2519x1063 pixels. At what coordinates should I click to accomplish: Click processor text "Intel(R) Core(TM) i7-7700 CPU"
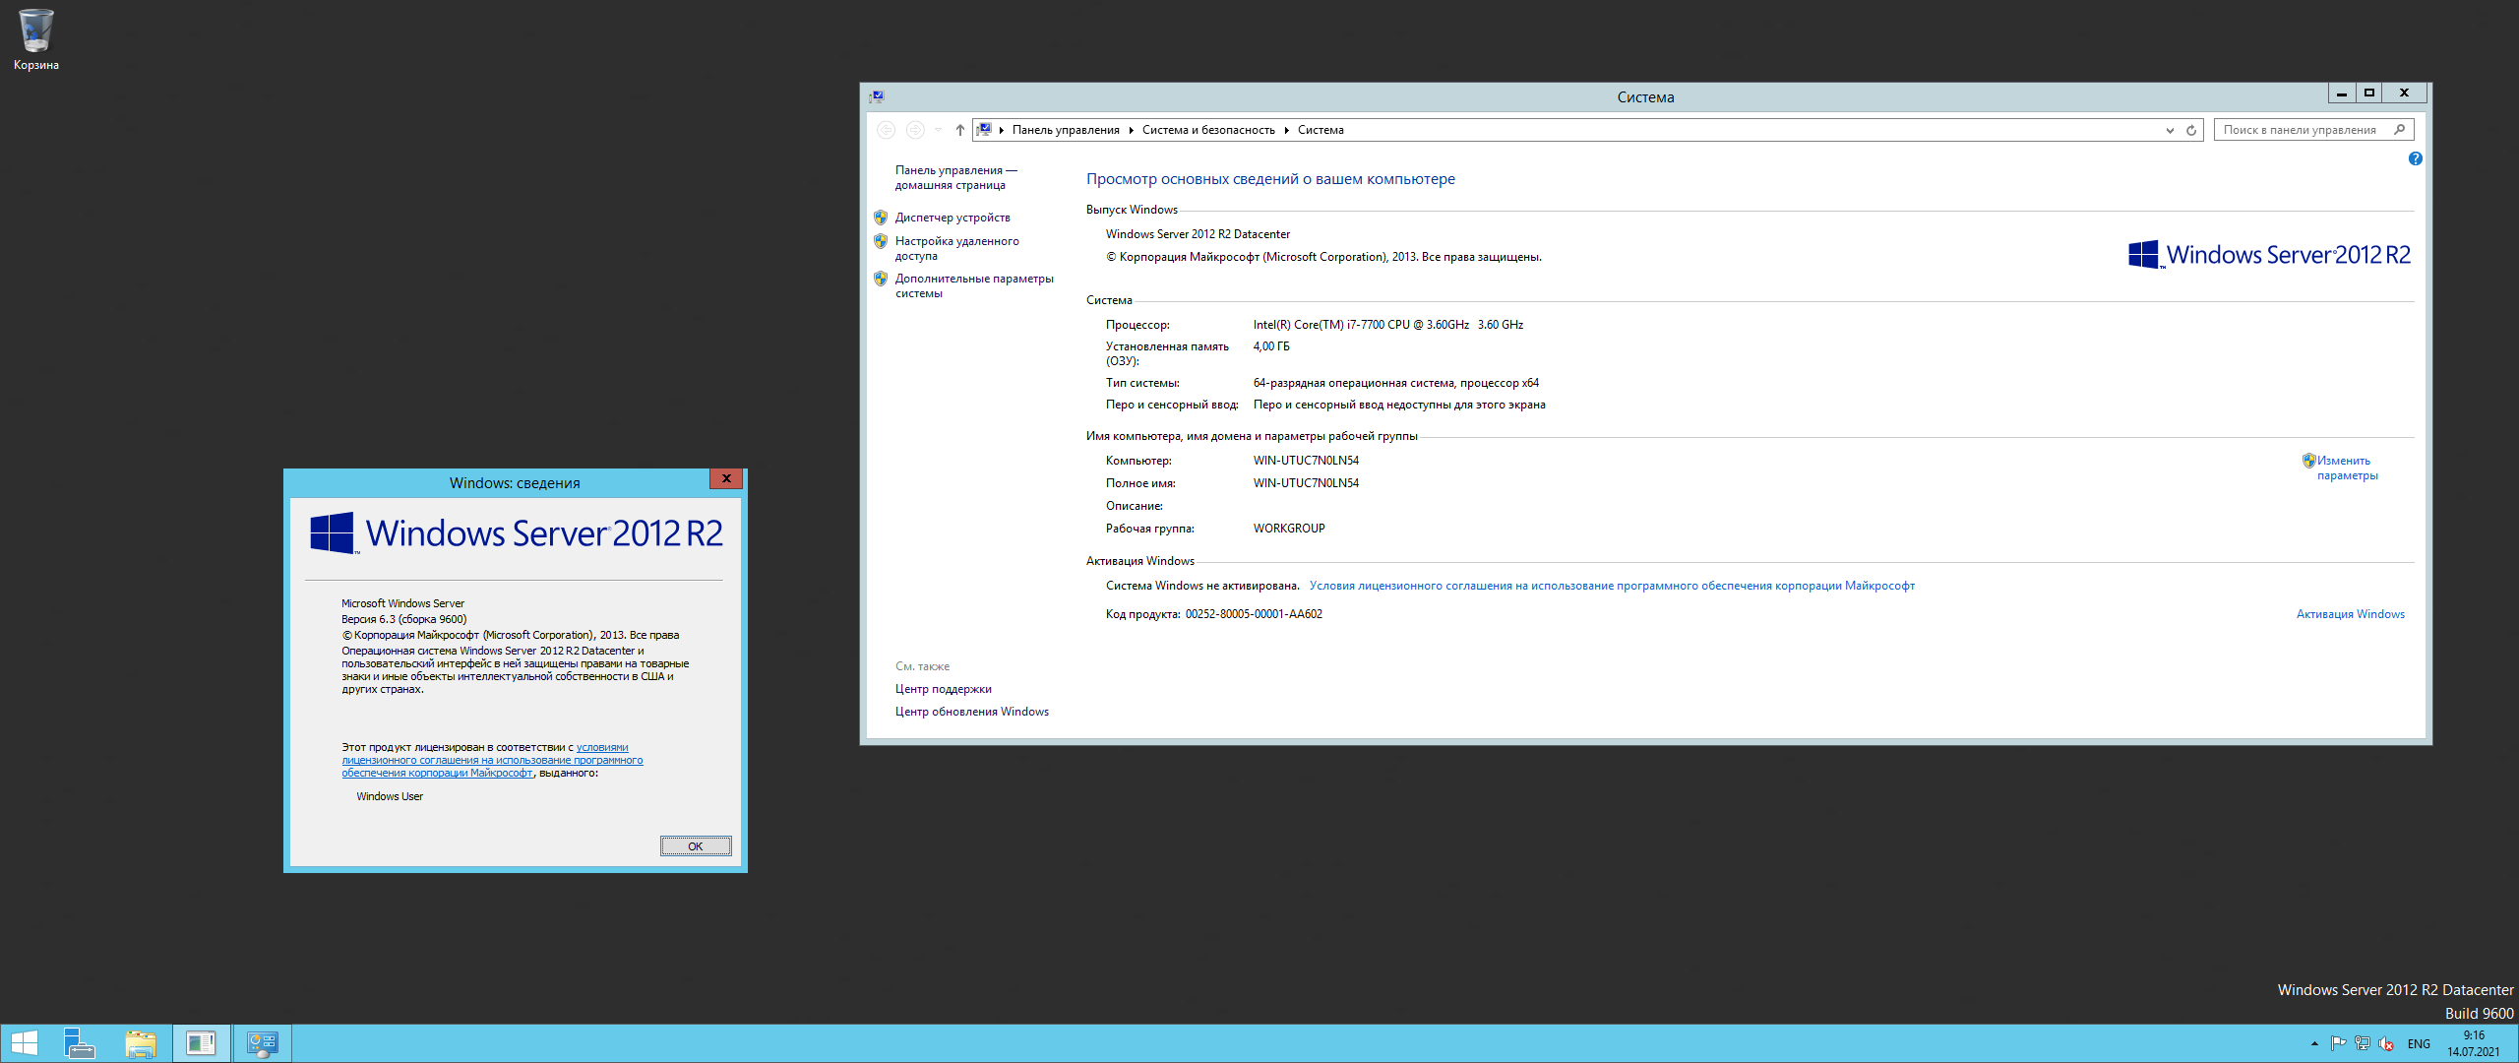tap(1331, 325)
